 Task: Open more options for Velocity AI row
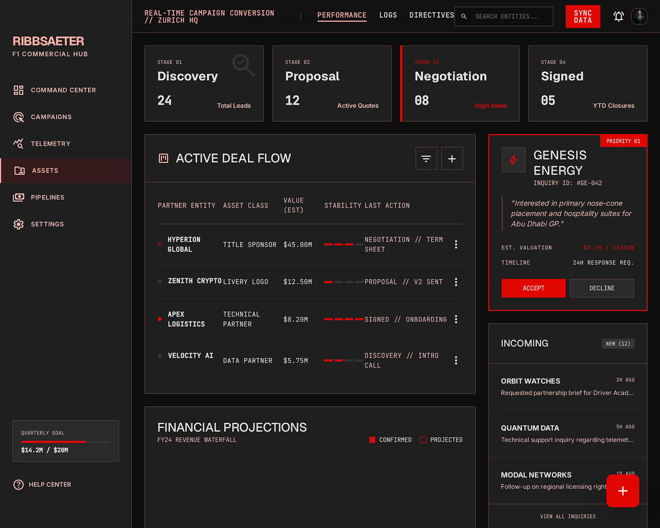click(x=456, y=361)
